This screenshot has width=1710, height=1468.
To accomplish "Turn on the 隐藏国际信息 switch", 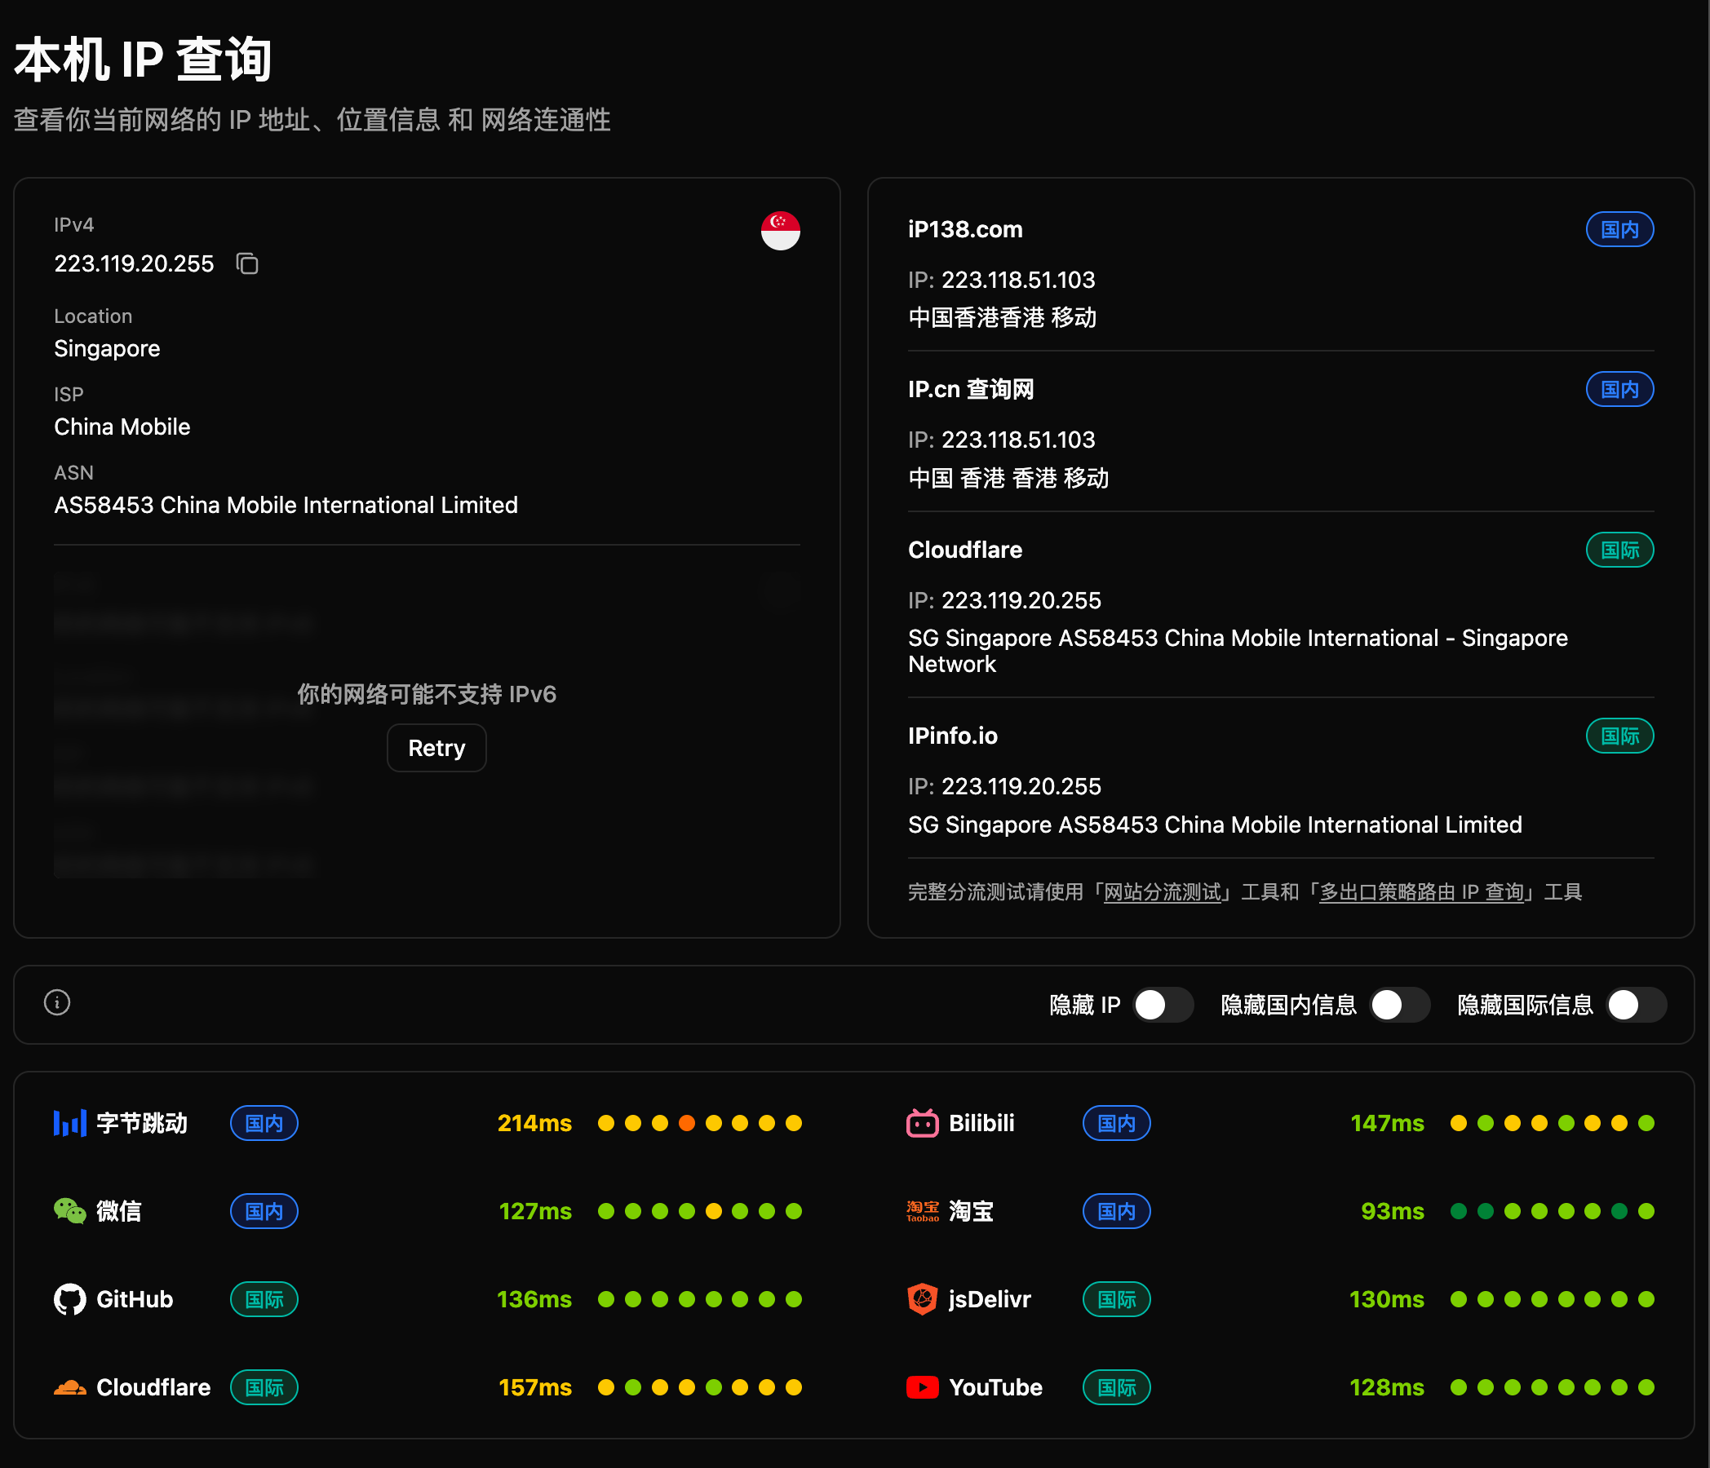I will (x=1636, y=1004).
